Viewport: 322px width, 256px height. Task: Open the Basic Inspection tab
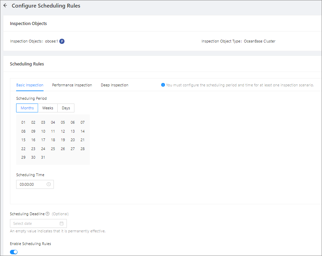pos(30,85)
